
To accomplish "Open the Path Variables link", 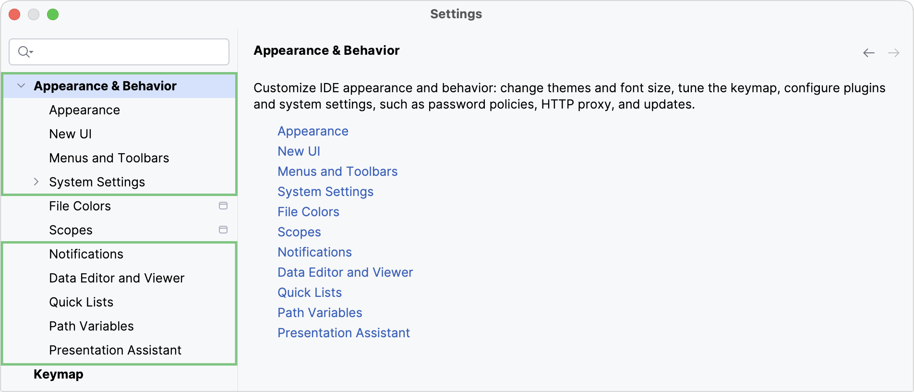I will point(320,312).
